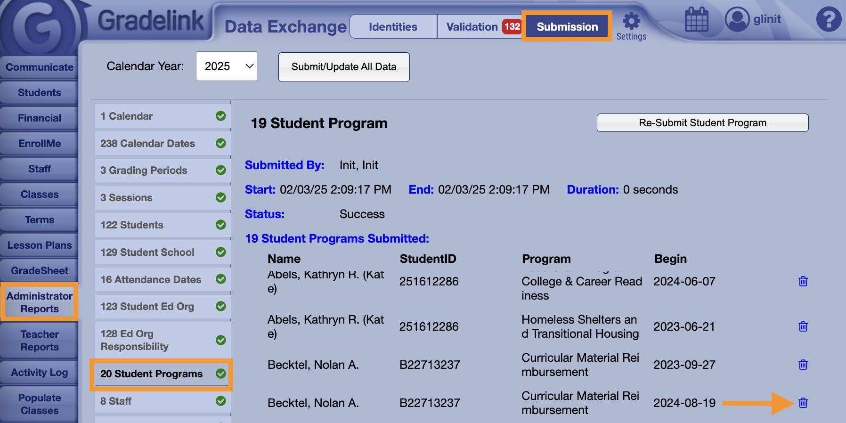Viewport: 846px width, 423px height.
Task: Click trash icon for Becktel 2023-09-27 entry
Action: click(803, 365)
